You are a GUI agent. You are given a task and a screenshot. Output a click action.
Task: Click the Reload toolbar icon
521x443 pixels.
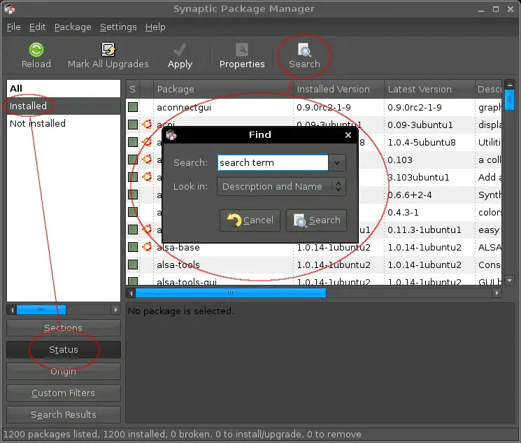click(36, 50)
